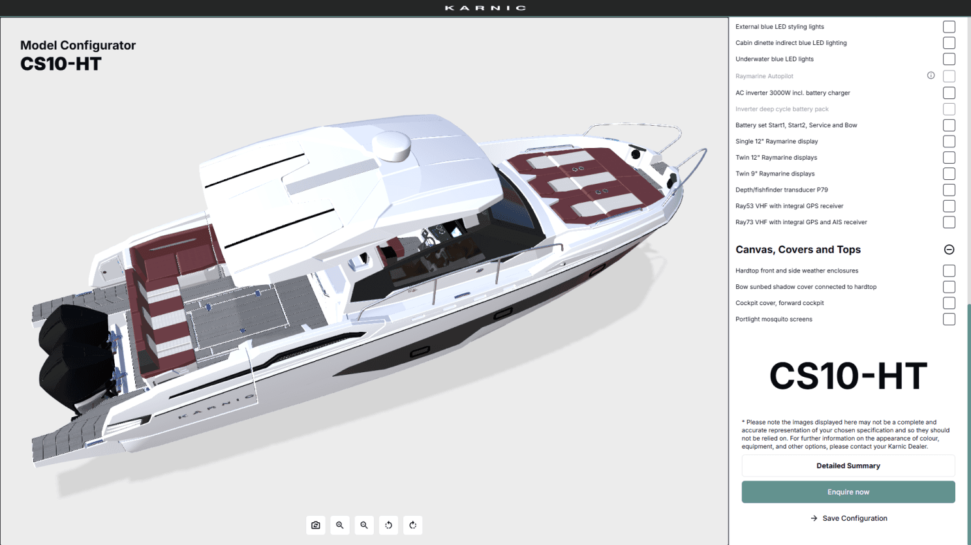Viewport: 971px width, 545px height.
Task: Enable Portlight mosquito screens
Action: [948, 319]
